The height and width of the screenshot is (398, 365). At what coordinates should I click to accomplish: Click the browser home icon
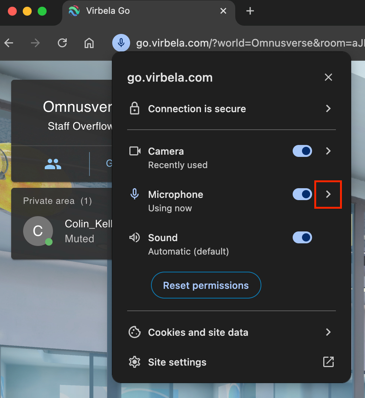click(x=89, y=43)
